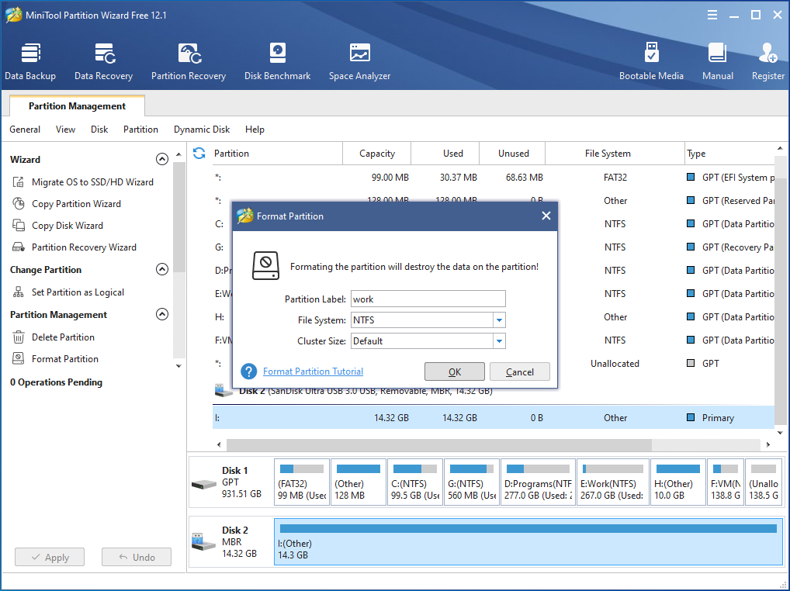
Task: Click OK in Format Partition dialog
Action: tap(455, 372)
